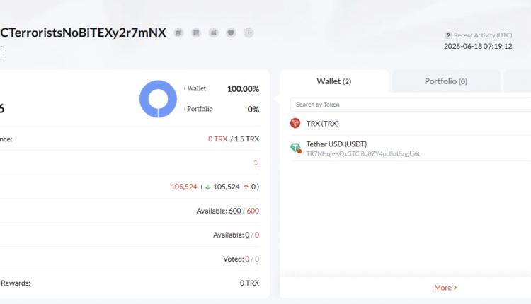This screenshot has height=304, width=531.
Task: Click the blue Wallet legend marker
Action: [185, 88]
